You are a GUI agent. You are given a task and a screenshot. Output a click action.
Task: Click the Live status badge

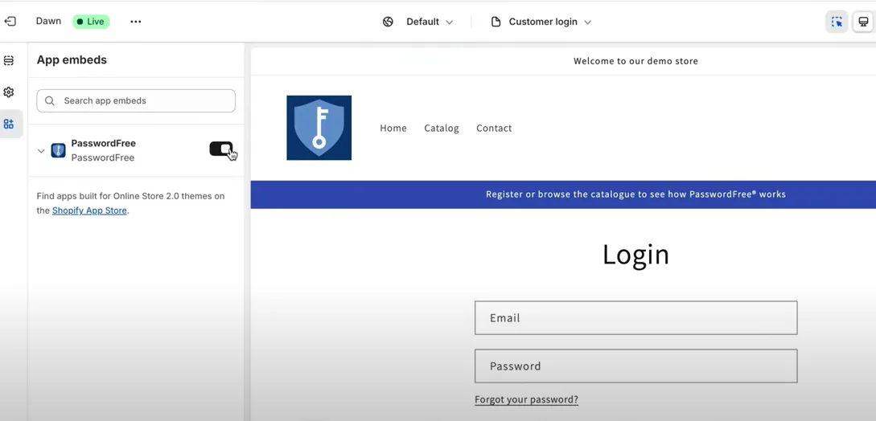[x=91, y=22]
